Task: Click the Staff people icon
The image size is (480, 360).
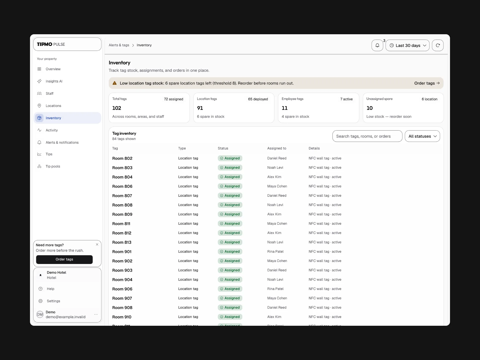Action: pyautogui.click(x=39, y=93)
